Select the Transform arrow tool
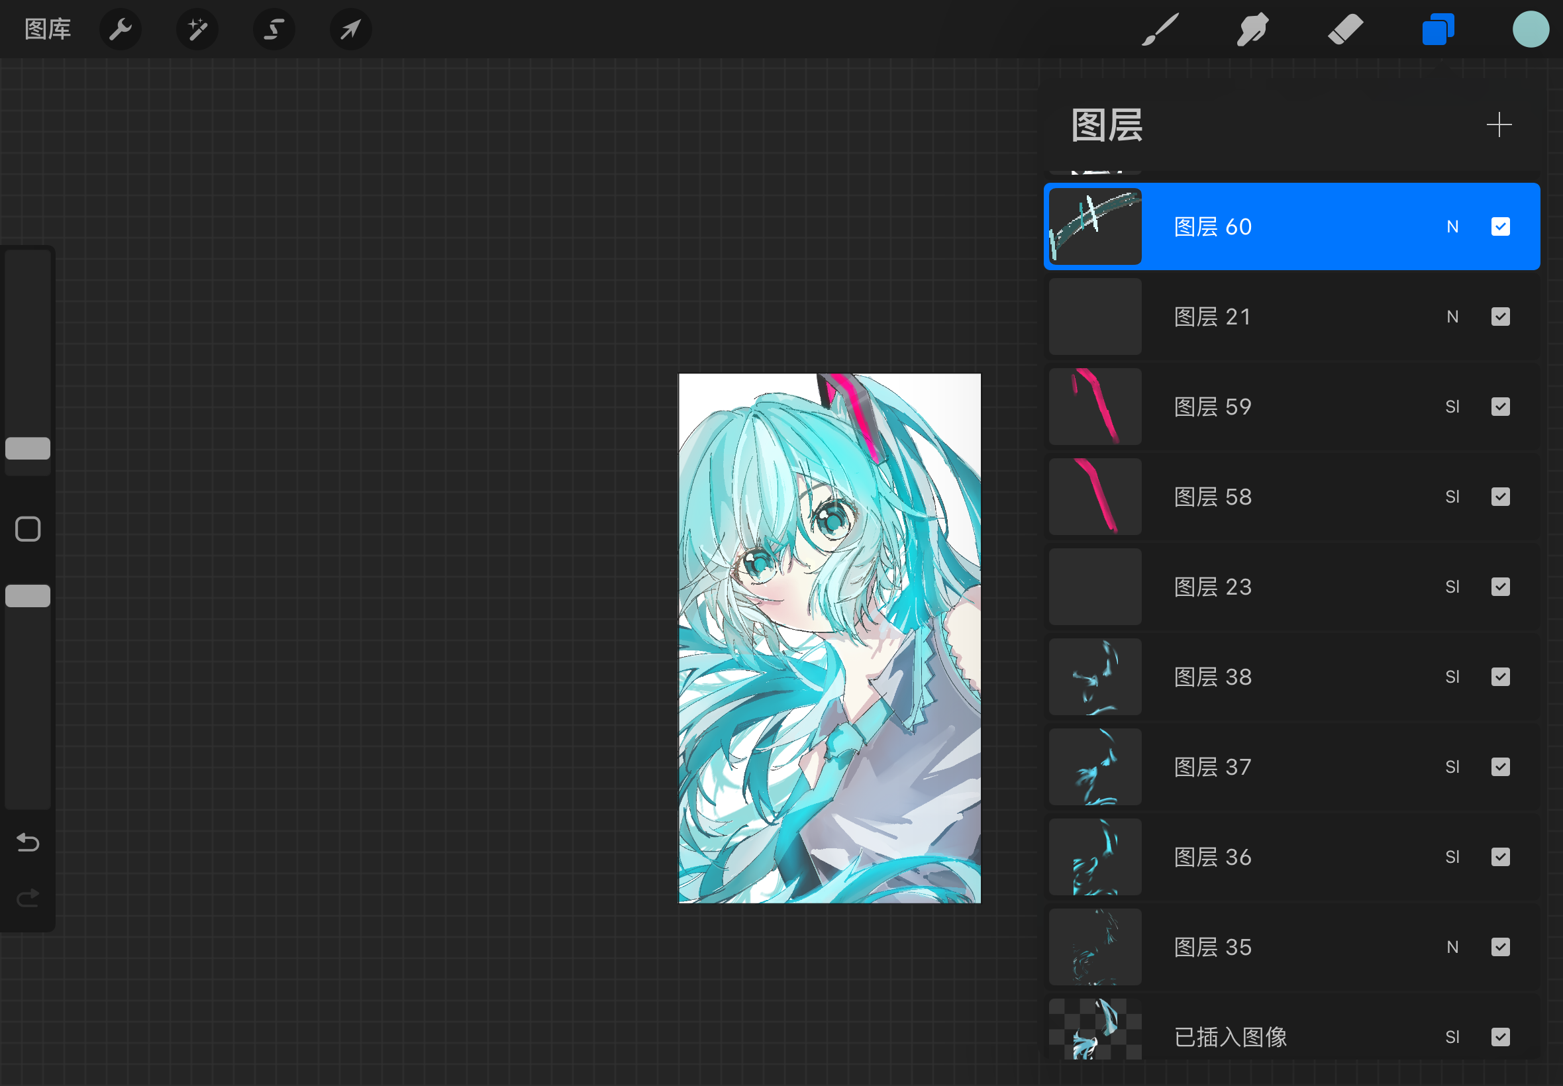 coord(350,29)
